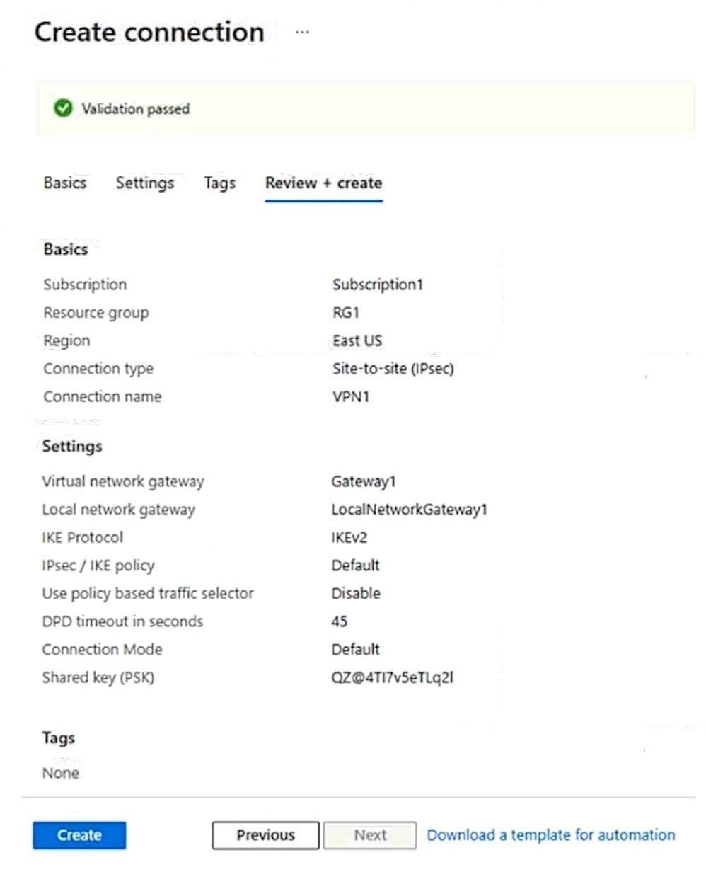Screen dimensions: 706x872
Task: Select the VPN1 connection name text
Action: point(351,397)
